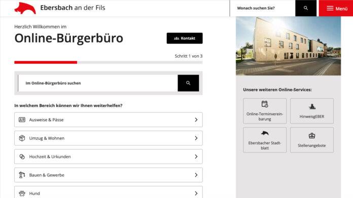Click the red boar logo
This screenshot has height=198, width=353.
pyautogui.click(x=25, y=8)
